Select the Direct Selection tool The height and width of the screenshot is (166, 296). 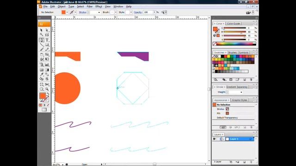[x=47, y=30]
